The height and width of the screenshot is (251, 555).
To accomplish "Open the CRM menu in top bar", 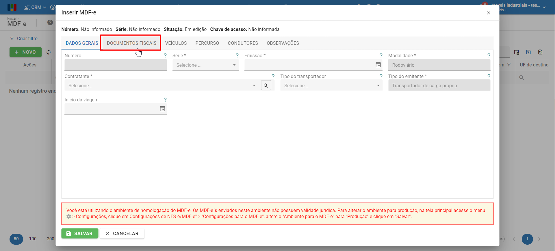I will click(x=35, y=7).
